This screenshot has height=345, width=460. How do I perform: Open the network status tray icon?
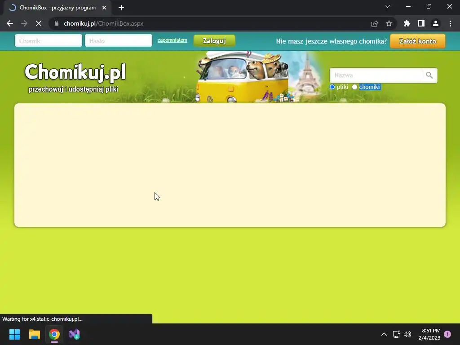tap(396, 334)
